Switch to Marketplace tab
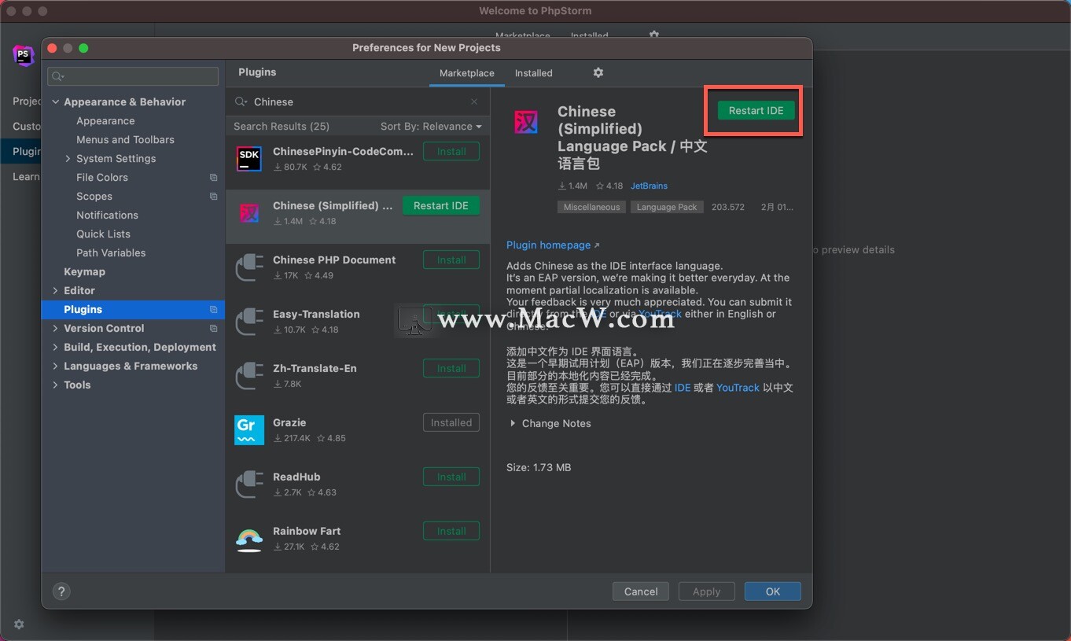Screen dimensions: 1071x641 [x=467, y=73]
